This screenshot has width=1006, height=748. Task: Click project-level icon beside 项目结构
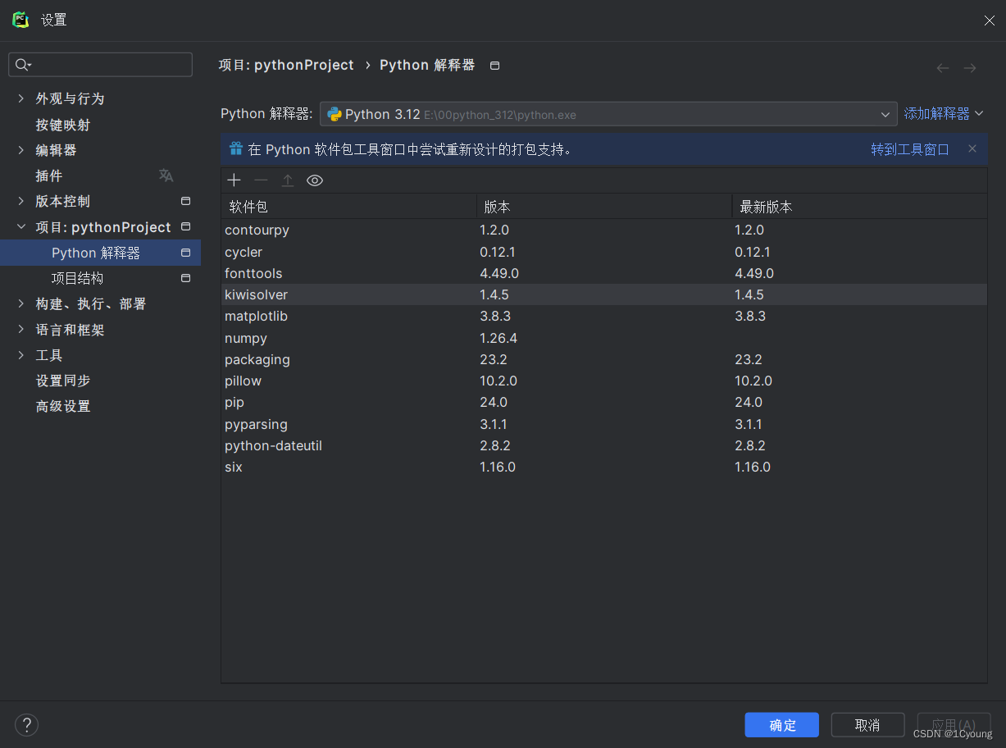click(x=186, y=278)
